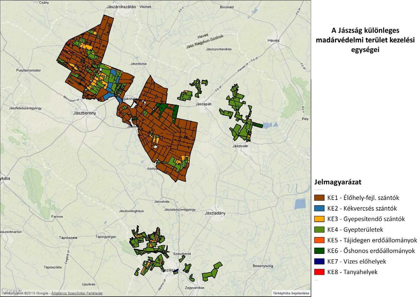420x297 pixels.
Task: Select the 'KE4 - Gyepterületek' legend label
Action: click(x=355, y=229)
